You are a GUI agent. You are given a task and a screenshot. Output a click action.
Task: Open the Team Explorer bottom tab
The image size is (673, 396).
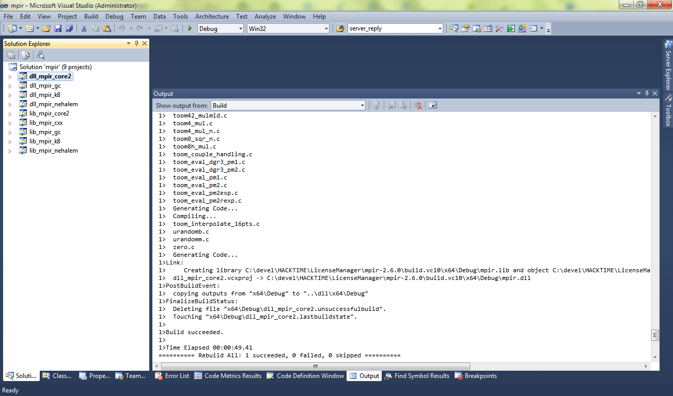131,376
